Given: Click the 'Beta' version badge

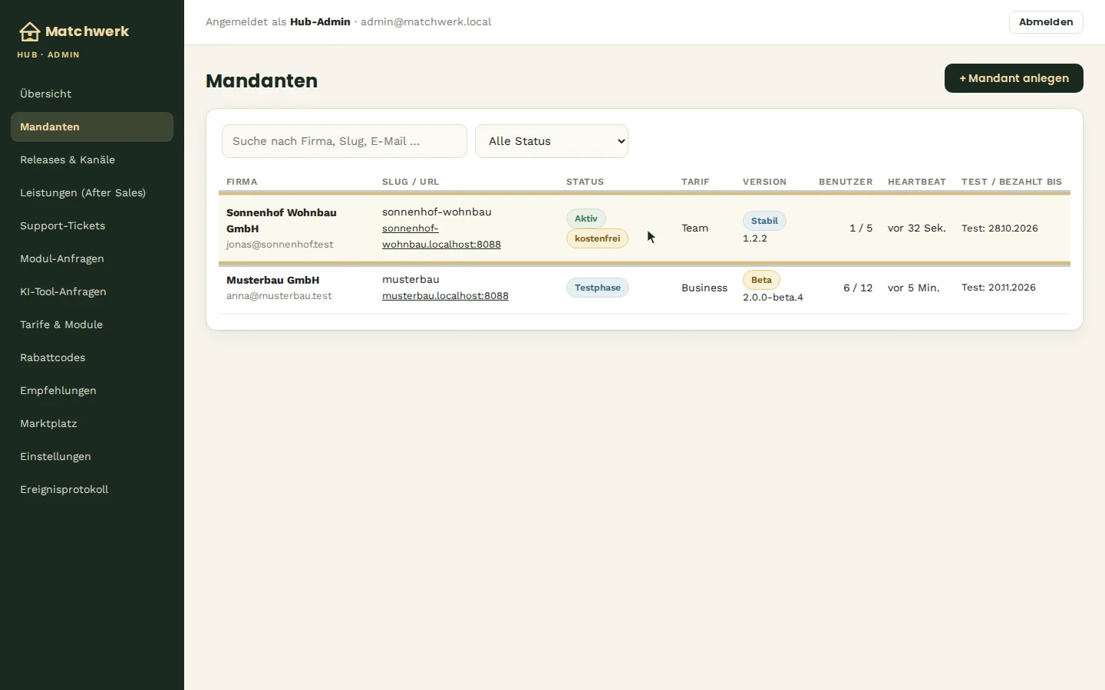Looking at the screenshot, I should tap(761, 280).
